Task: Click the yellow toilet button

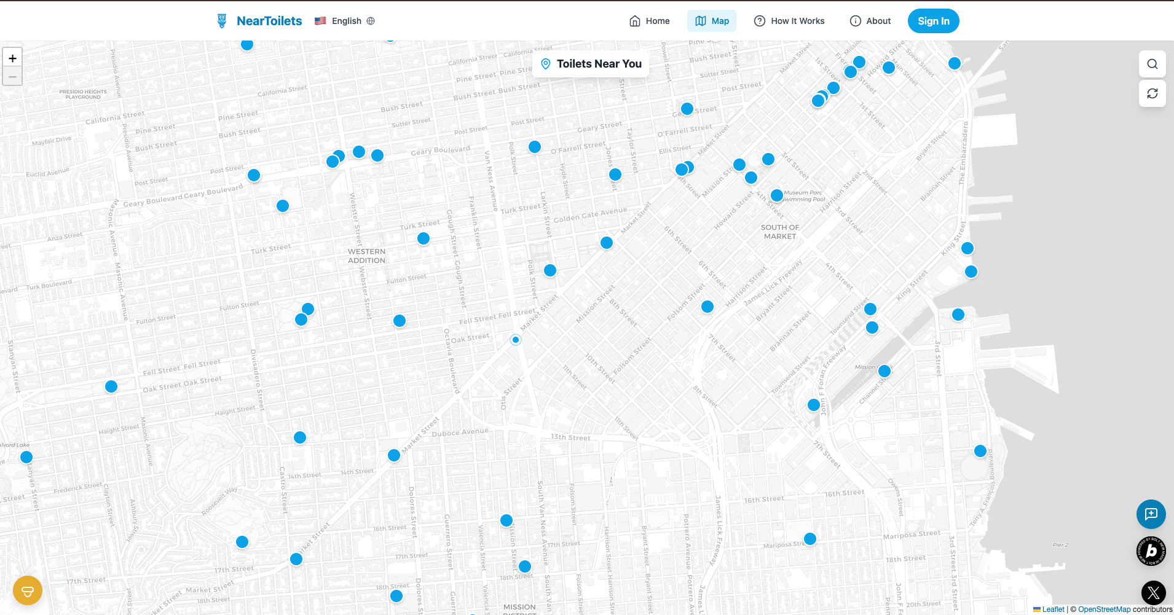Action: coord(28,591)
